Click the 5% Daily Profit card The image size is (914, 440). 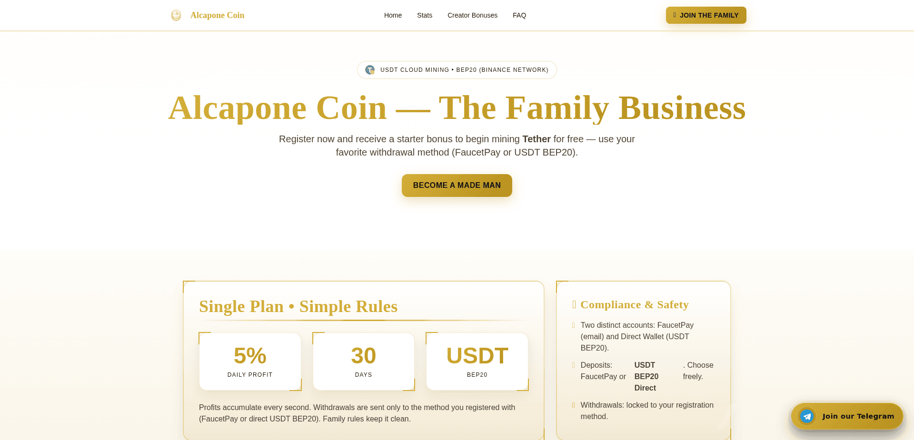pyautogui.click(x=249, y=361)
